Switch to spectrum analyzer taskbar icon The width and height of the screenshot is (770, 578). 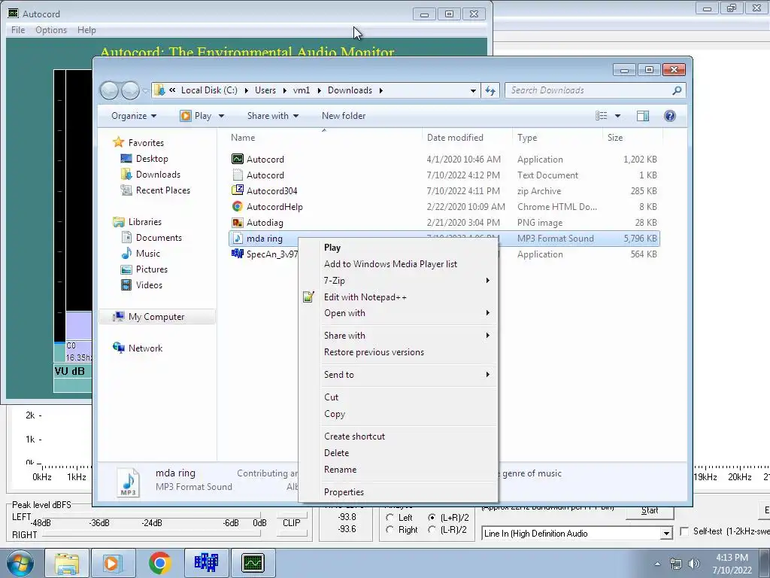(206, 563)
